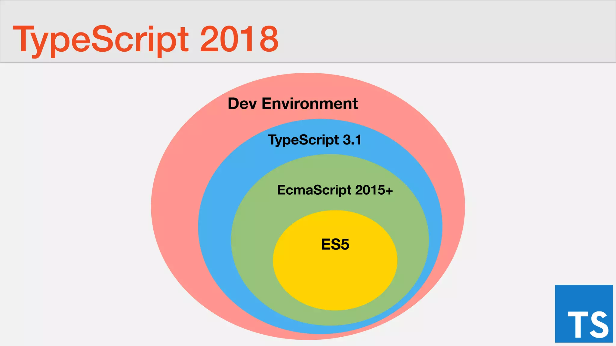Click the 'ES5' label
The image size is (616, 346).
335,244
